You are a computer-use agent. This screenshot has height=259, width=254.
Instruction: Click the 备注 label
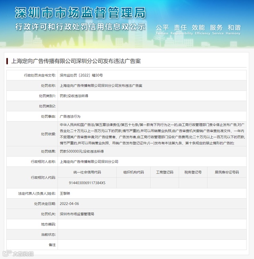click(x=52, y=245)
